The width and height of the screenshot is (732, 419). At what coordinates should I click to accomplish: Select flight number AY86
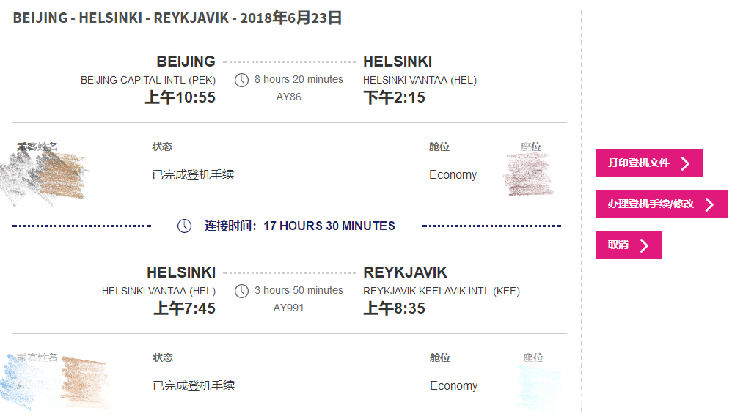288,97
